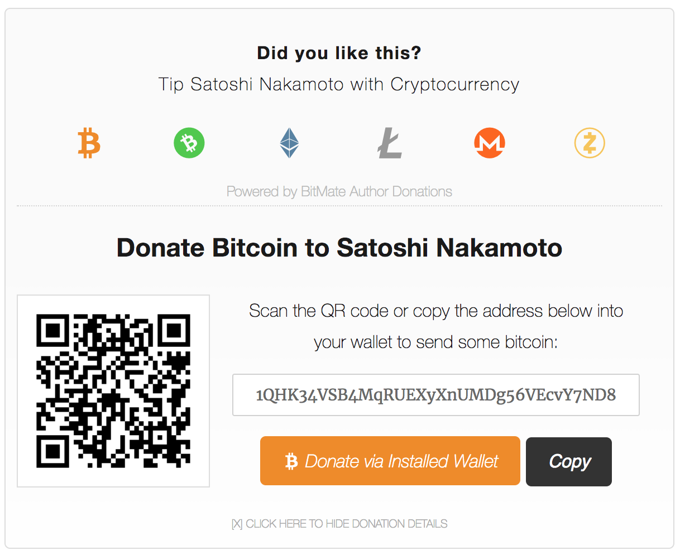This screenshot has height=560, width=680.
Task: Choose the Monero coin icon
Action: (490, 143)
